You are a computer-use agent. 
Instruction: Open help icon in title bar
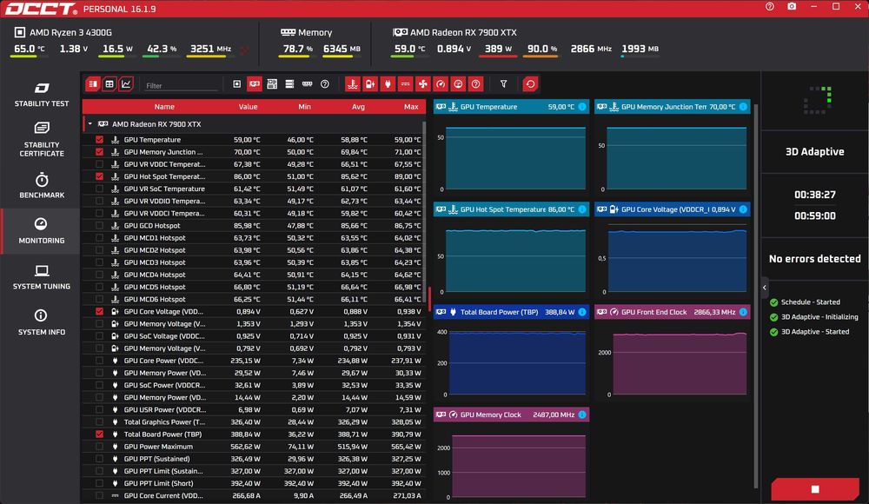[x=770, y=7]
